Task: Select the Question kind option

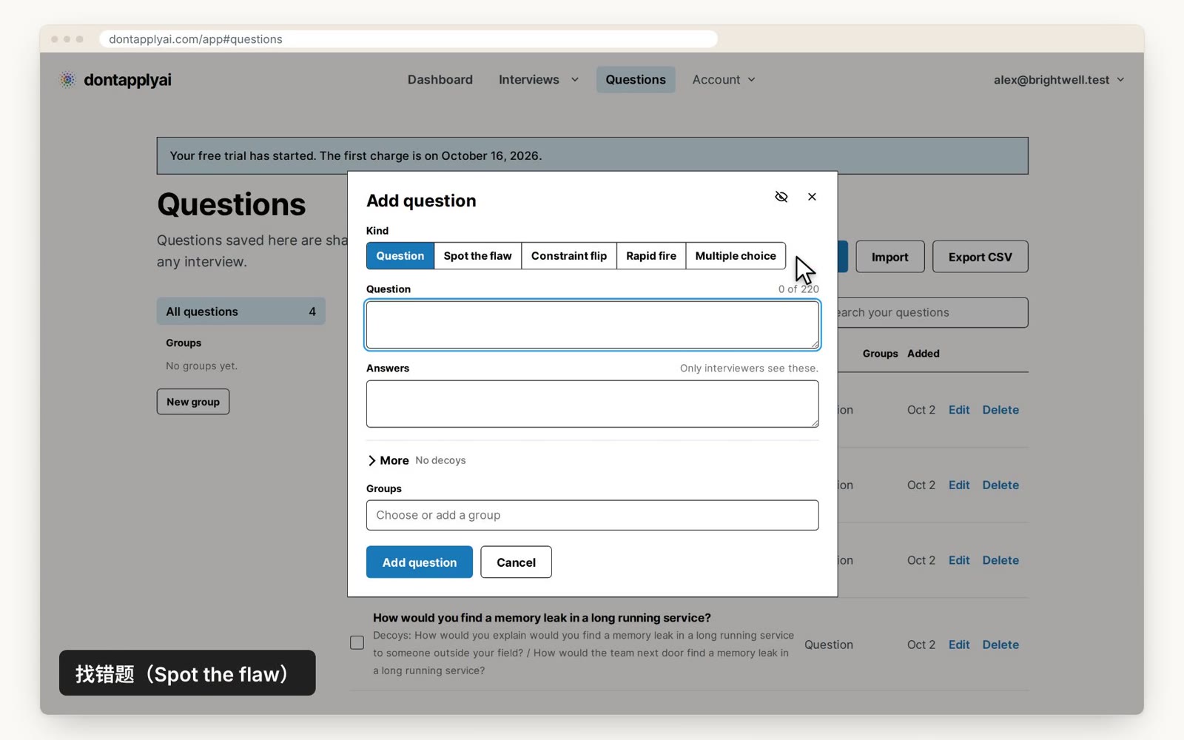Action: pyautogui.click(x=400, y=256)
